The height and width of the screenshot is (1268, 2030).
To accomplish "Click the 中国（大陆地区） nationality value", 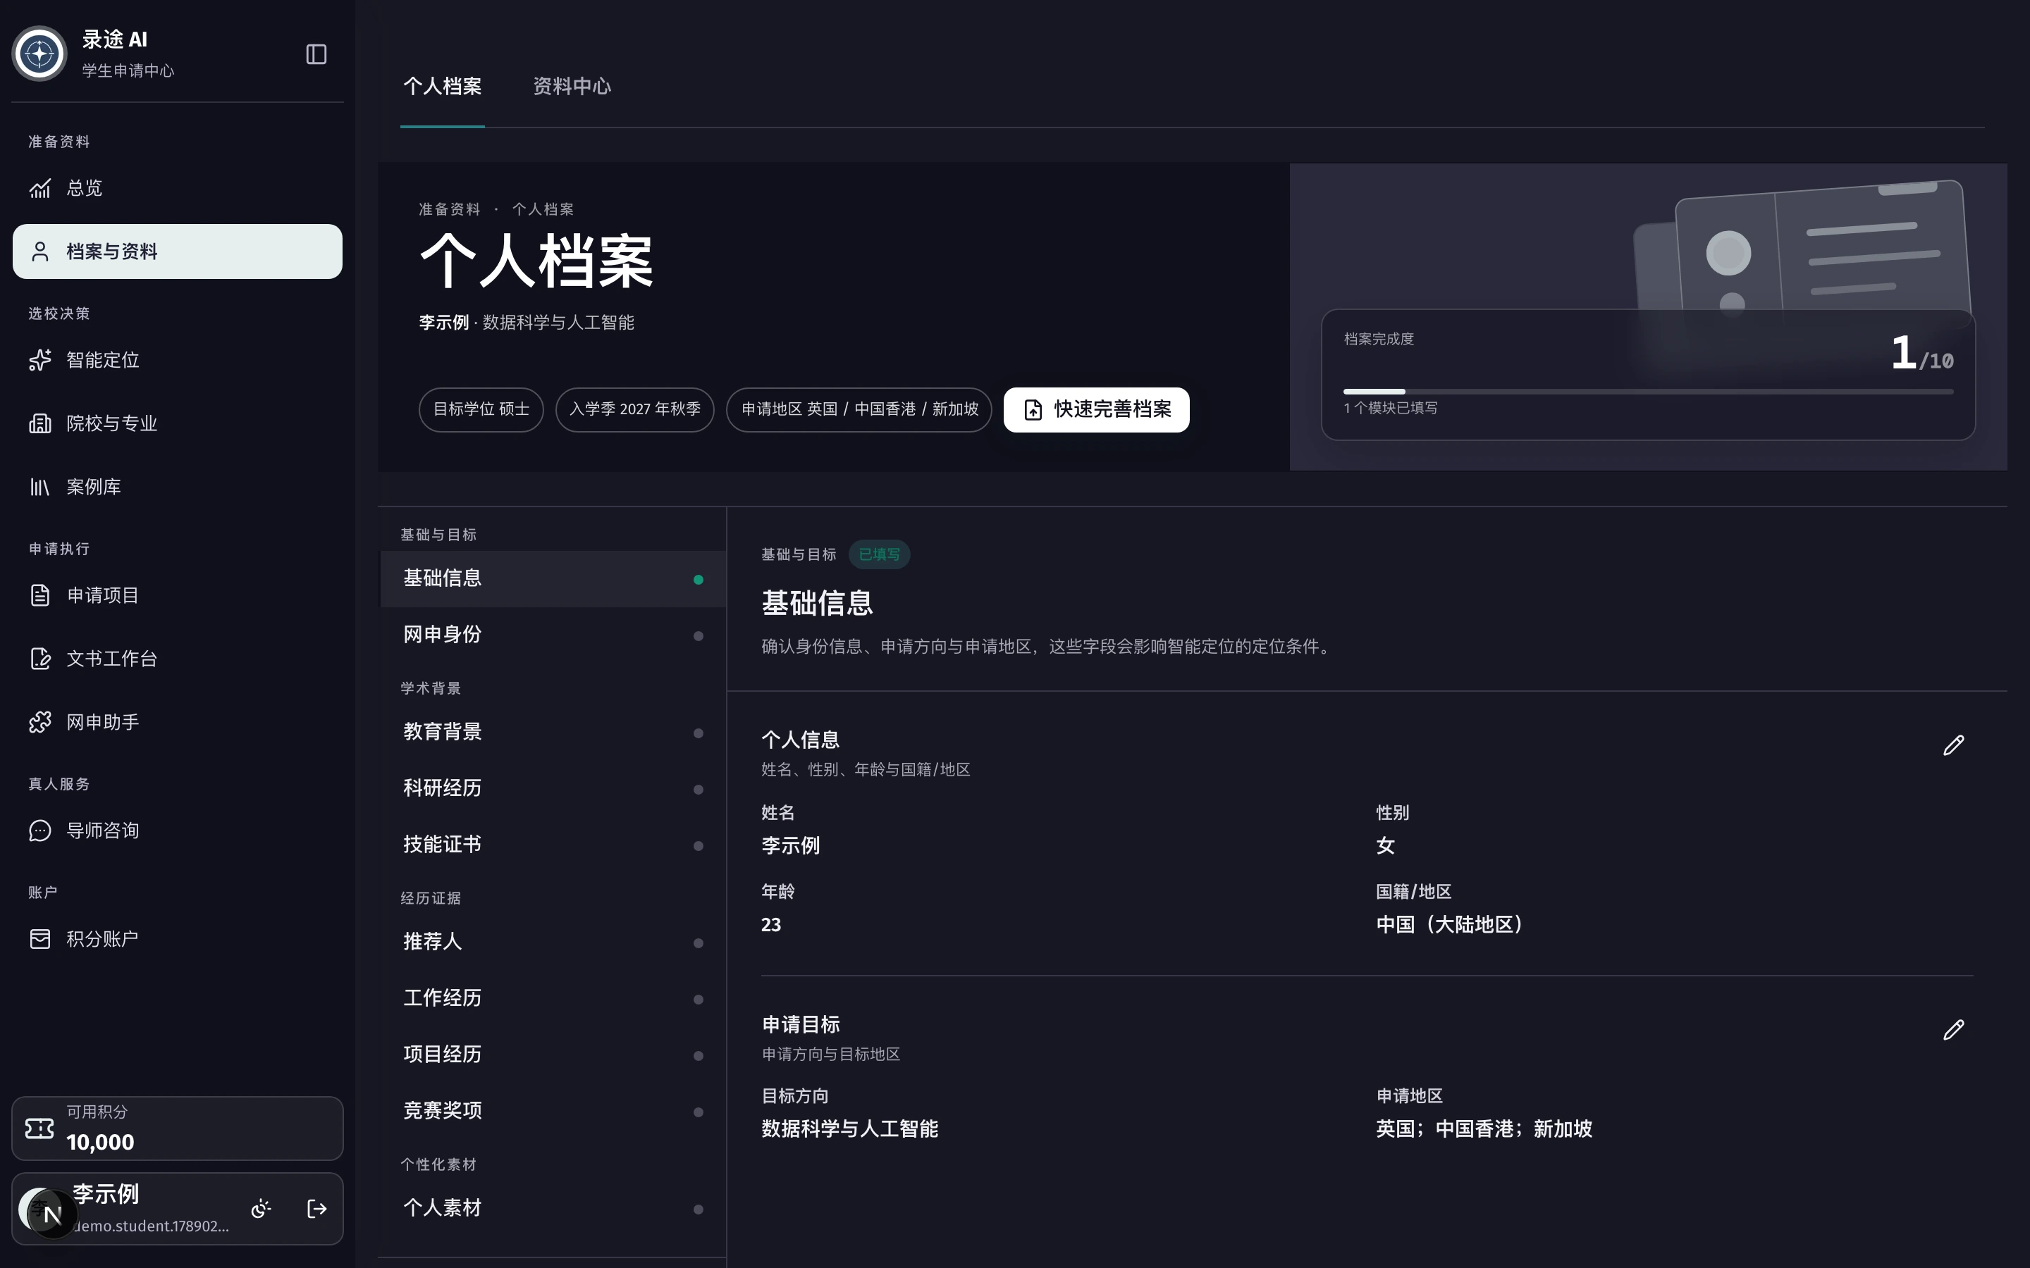I will click(x=1449, y=924).
